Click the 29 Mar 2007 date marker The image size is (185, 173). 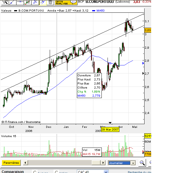tap(110, 130)
